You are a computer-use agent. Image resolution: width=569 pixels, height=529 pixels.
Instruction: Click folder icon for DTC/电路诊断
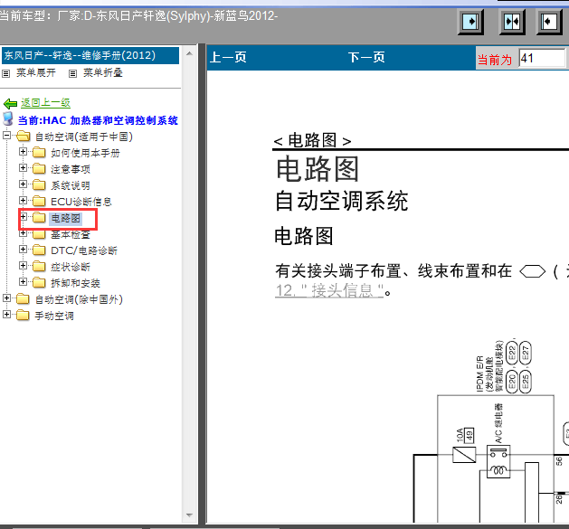coord(39,250)
